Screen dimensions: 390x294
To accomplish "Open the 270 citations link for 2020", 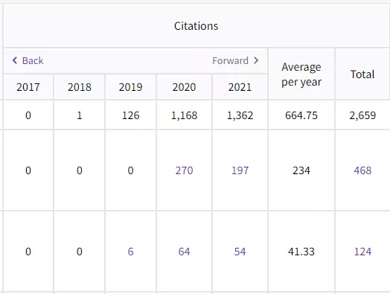I will [x=184, y=170].
